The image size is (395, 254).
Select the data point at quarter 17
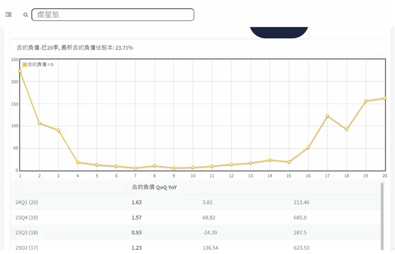[327, 116]
